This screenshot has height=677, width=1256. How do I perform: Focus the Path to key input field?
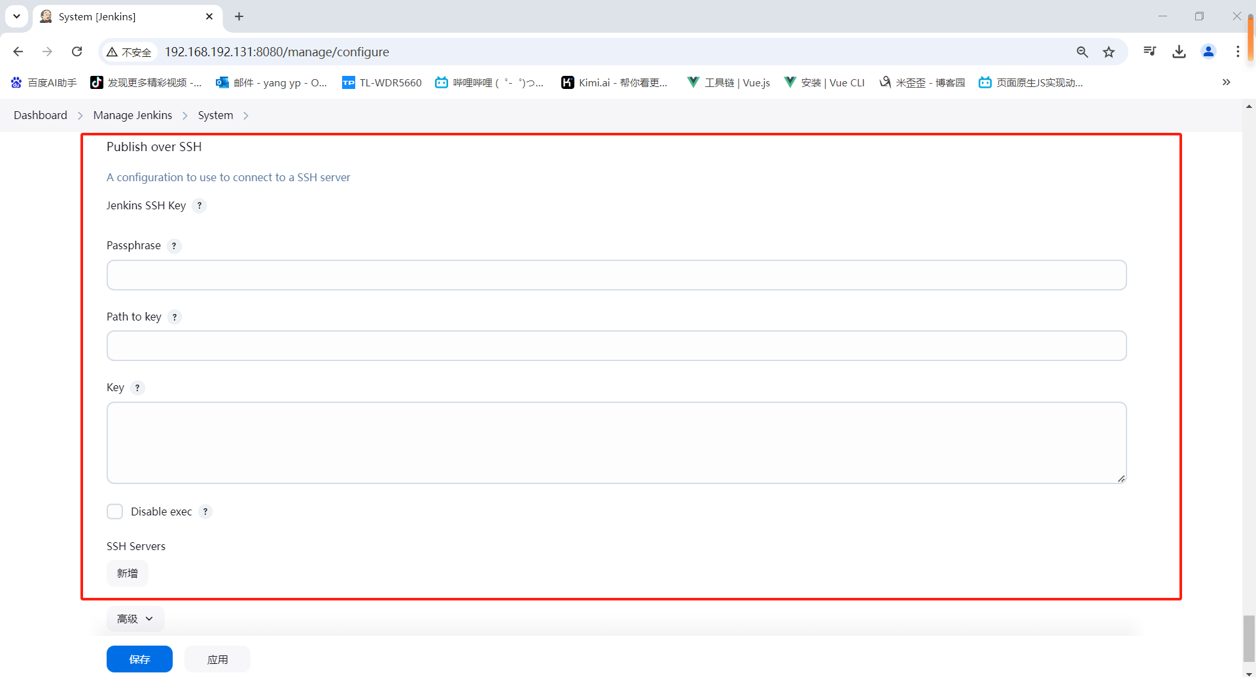click(616, 346)
